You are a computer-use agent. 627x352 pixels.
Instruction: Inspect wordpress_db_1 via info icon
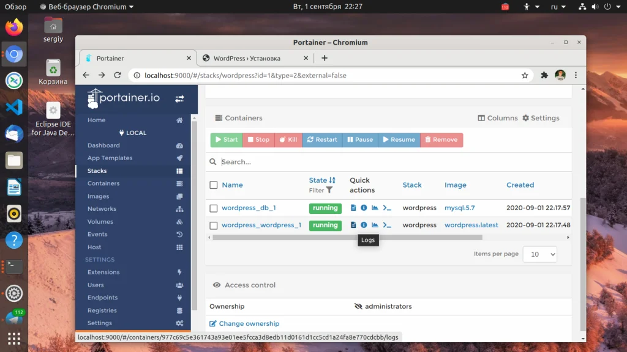[x=364, y=208]
